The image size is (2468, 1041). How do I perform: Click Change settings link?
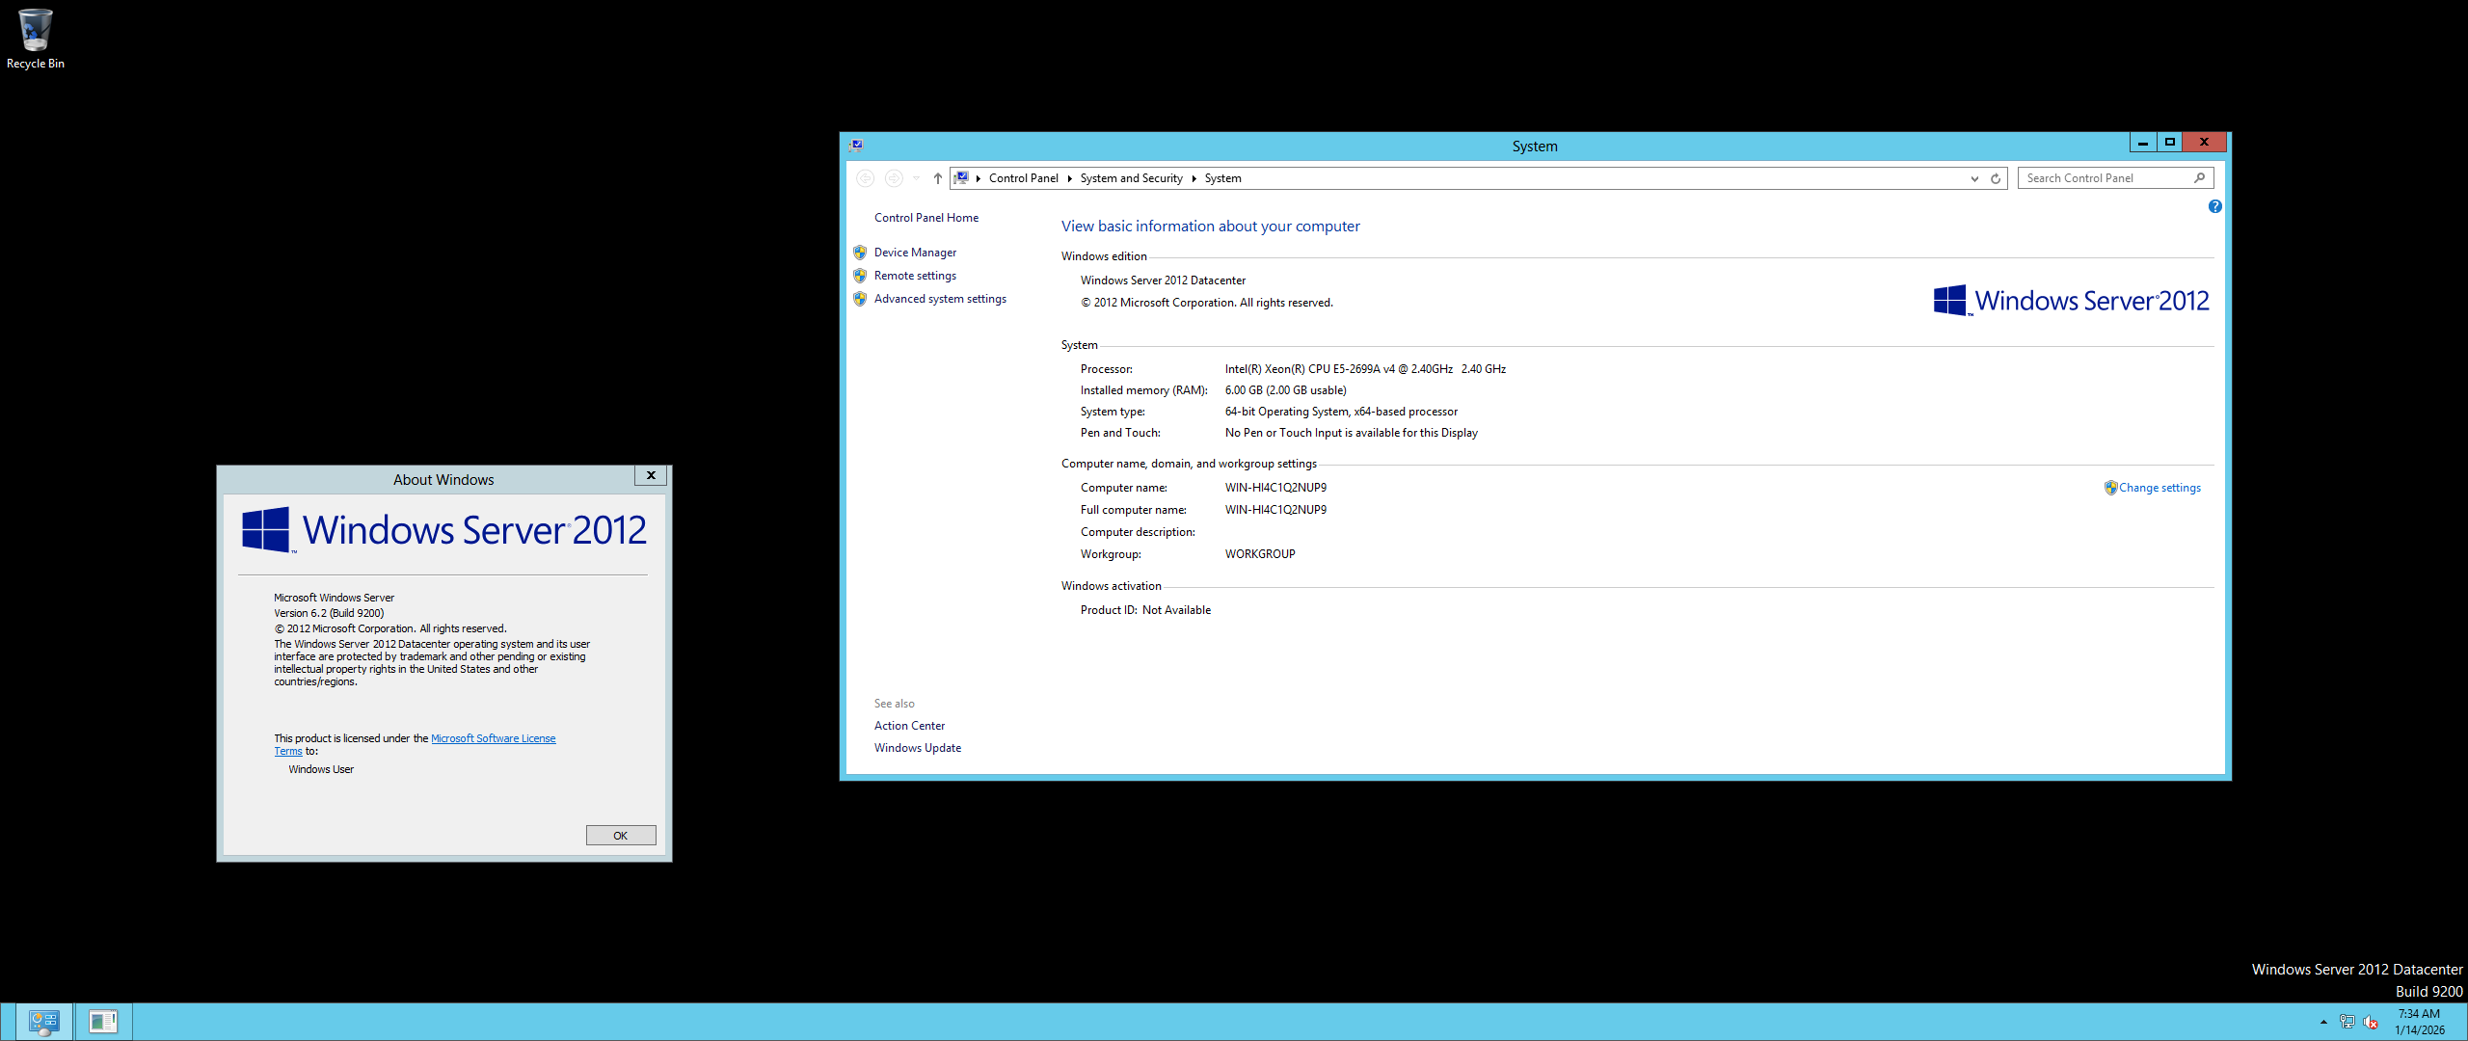click(2159, 488)
